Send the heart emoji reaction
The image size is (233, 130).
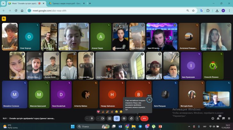point(99,112)
